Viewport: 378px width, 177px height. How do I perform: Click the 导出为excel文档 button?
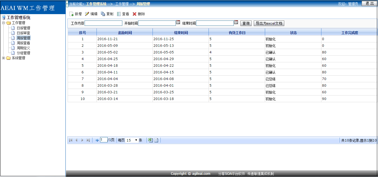[269, 24]
